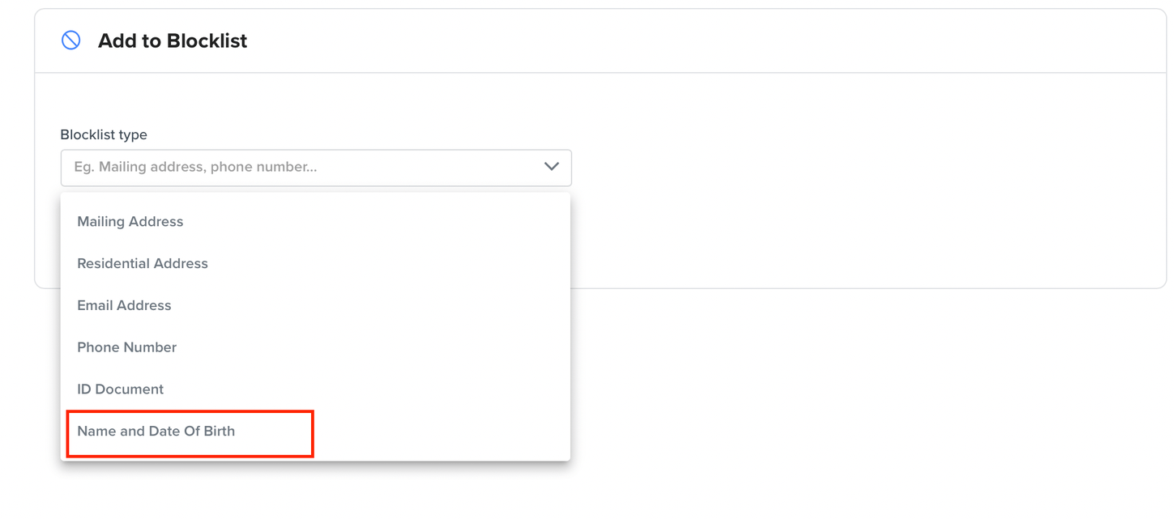This screenshot has height=519, width=1174.
Task: Block by mailing address entry
Action: [315, 222]
